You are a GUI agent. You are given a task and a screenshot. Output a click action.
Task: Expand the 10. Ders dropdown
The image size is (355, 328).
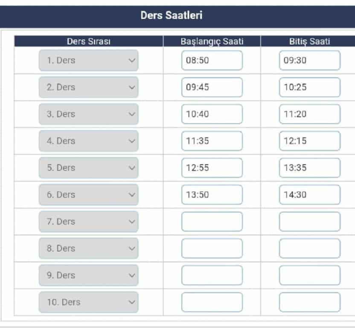point(88,302)
